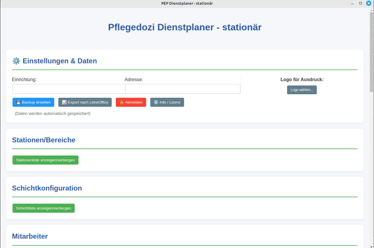This screenshot has height=248, width=374.
Task: Close the PEP Dienstplaner window
Action: point(369,3)
